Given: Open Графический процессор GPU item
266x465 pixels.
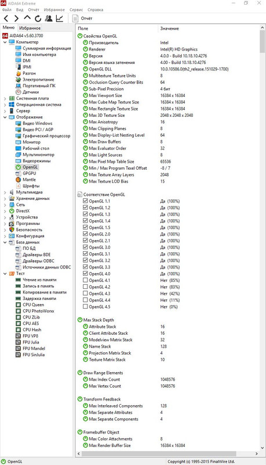Looking at the screenshot, I should click(46, 136).
